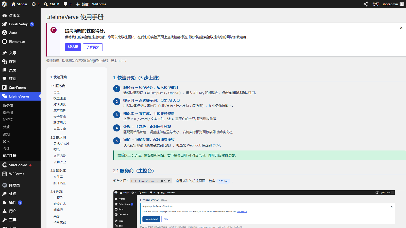This screenshot has width=406, height=228.
Task: Open WPForms in the admin bar
Action: tap(99, 4)
